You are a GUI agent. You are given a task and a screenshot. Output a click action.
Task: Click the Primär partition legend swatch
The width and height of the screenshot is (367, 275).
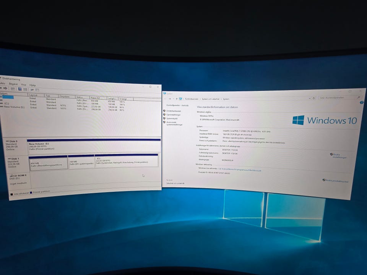pyautogui.click(x=31, y=192)
